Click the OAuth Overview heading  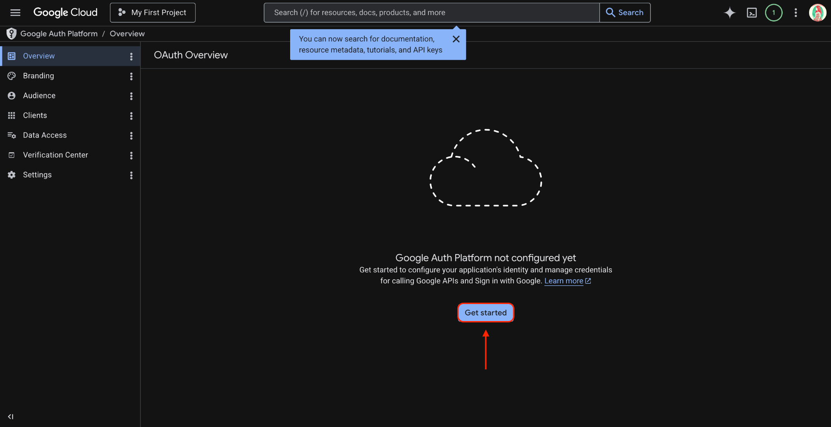pos(191,55)
